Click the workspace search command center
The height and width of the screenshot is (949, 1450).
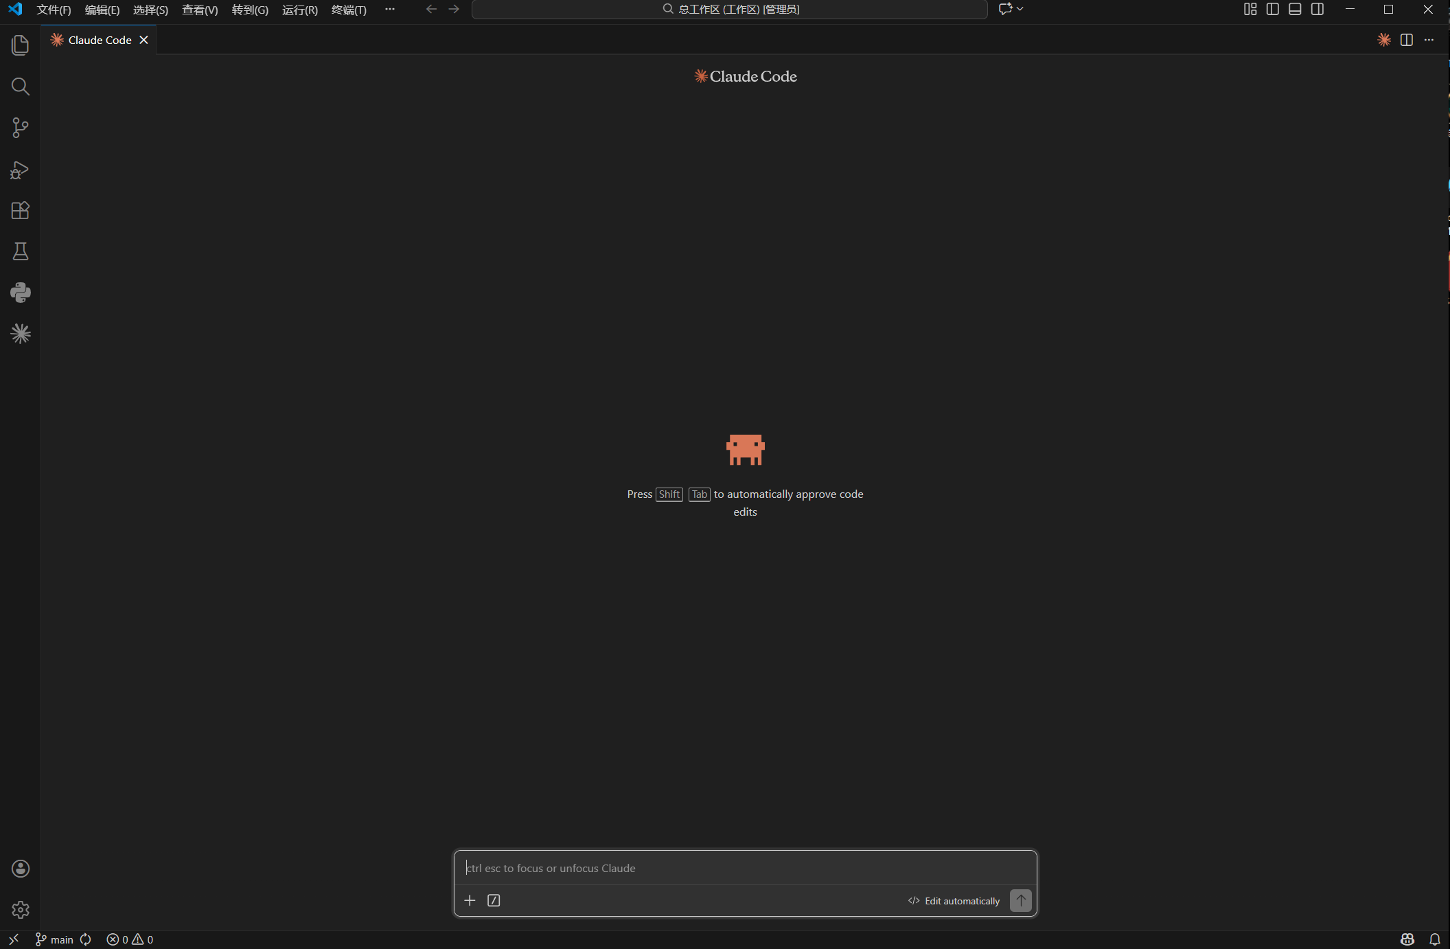pos(730,9)
